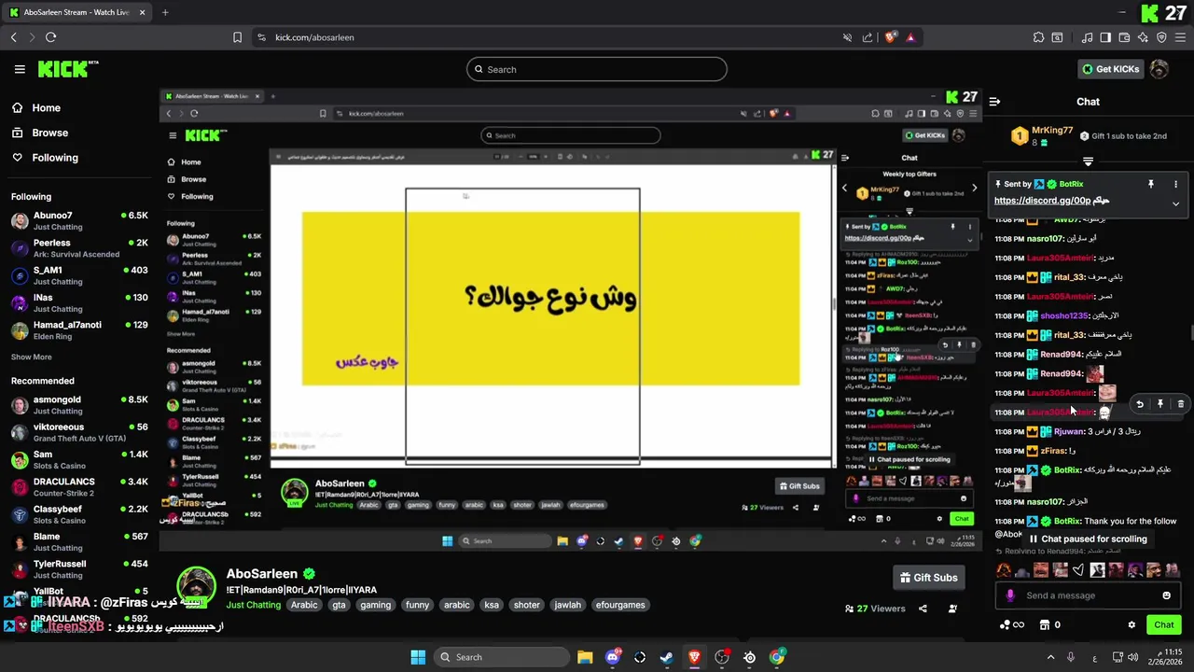Screen dimensions: 1194x672
Task: Open asmongold recommended channel
Action: [79, 405]
